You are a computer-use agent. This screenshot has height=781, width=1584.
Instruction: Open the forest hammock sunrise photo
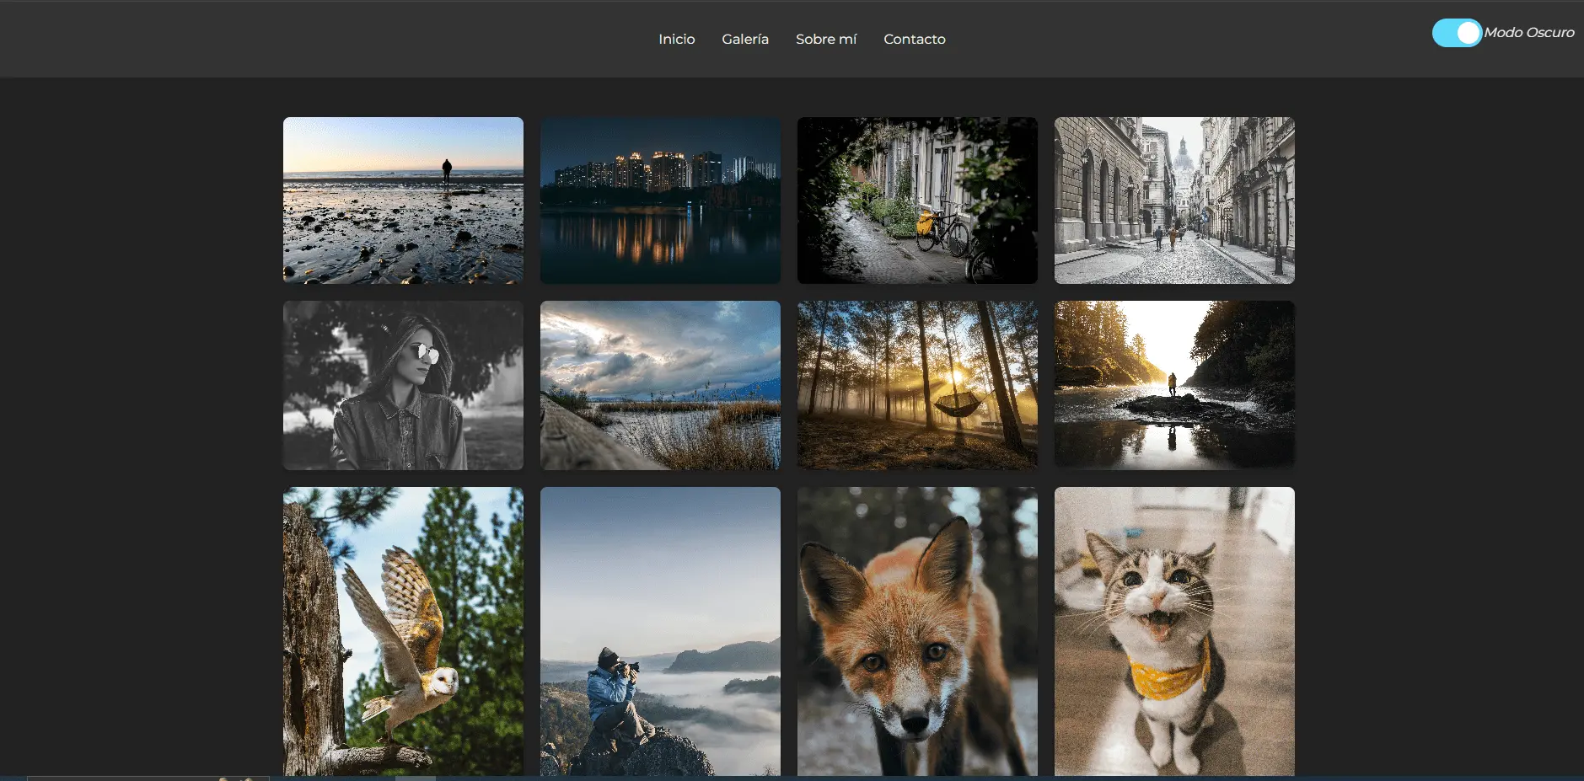[x=917, y=384]
